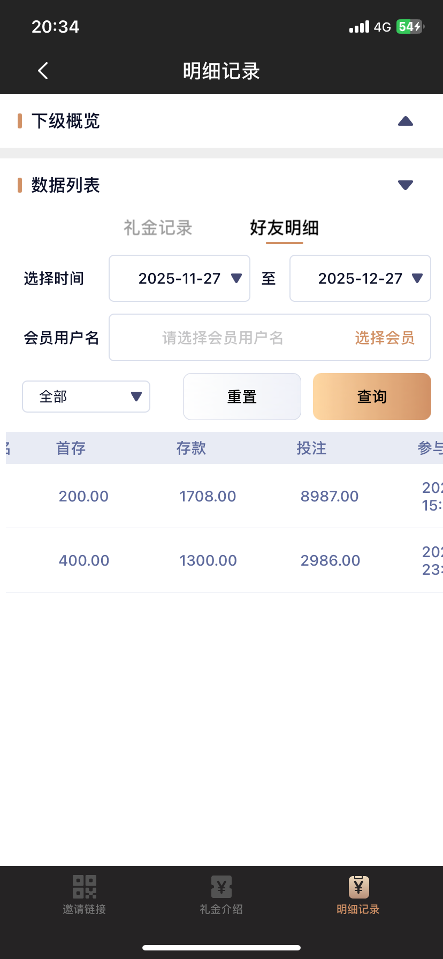This screenshot has width=443, height=959.
Task: Open the end date 2025-12-27 dropdown
Action: point(360,278)
